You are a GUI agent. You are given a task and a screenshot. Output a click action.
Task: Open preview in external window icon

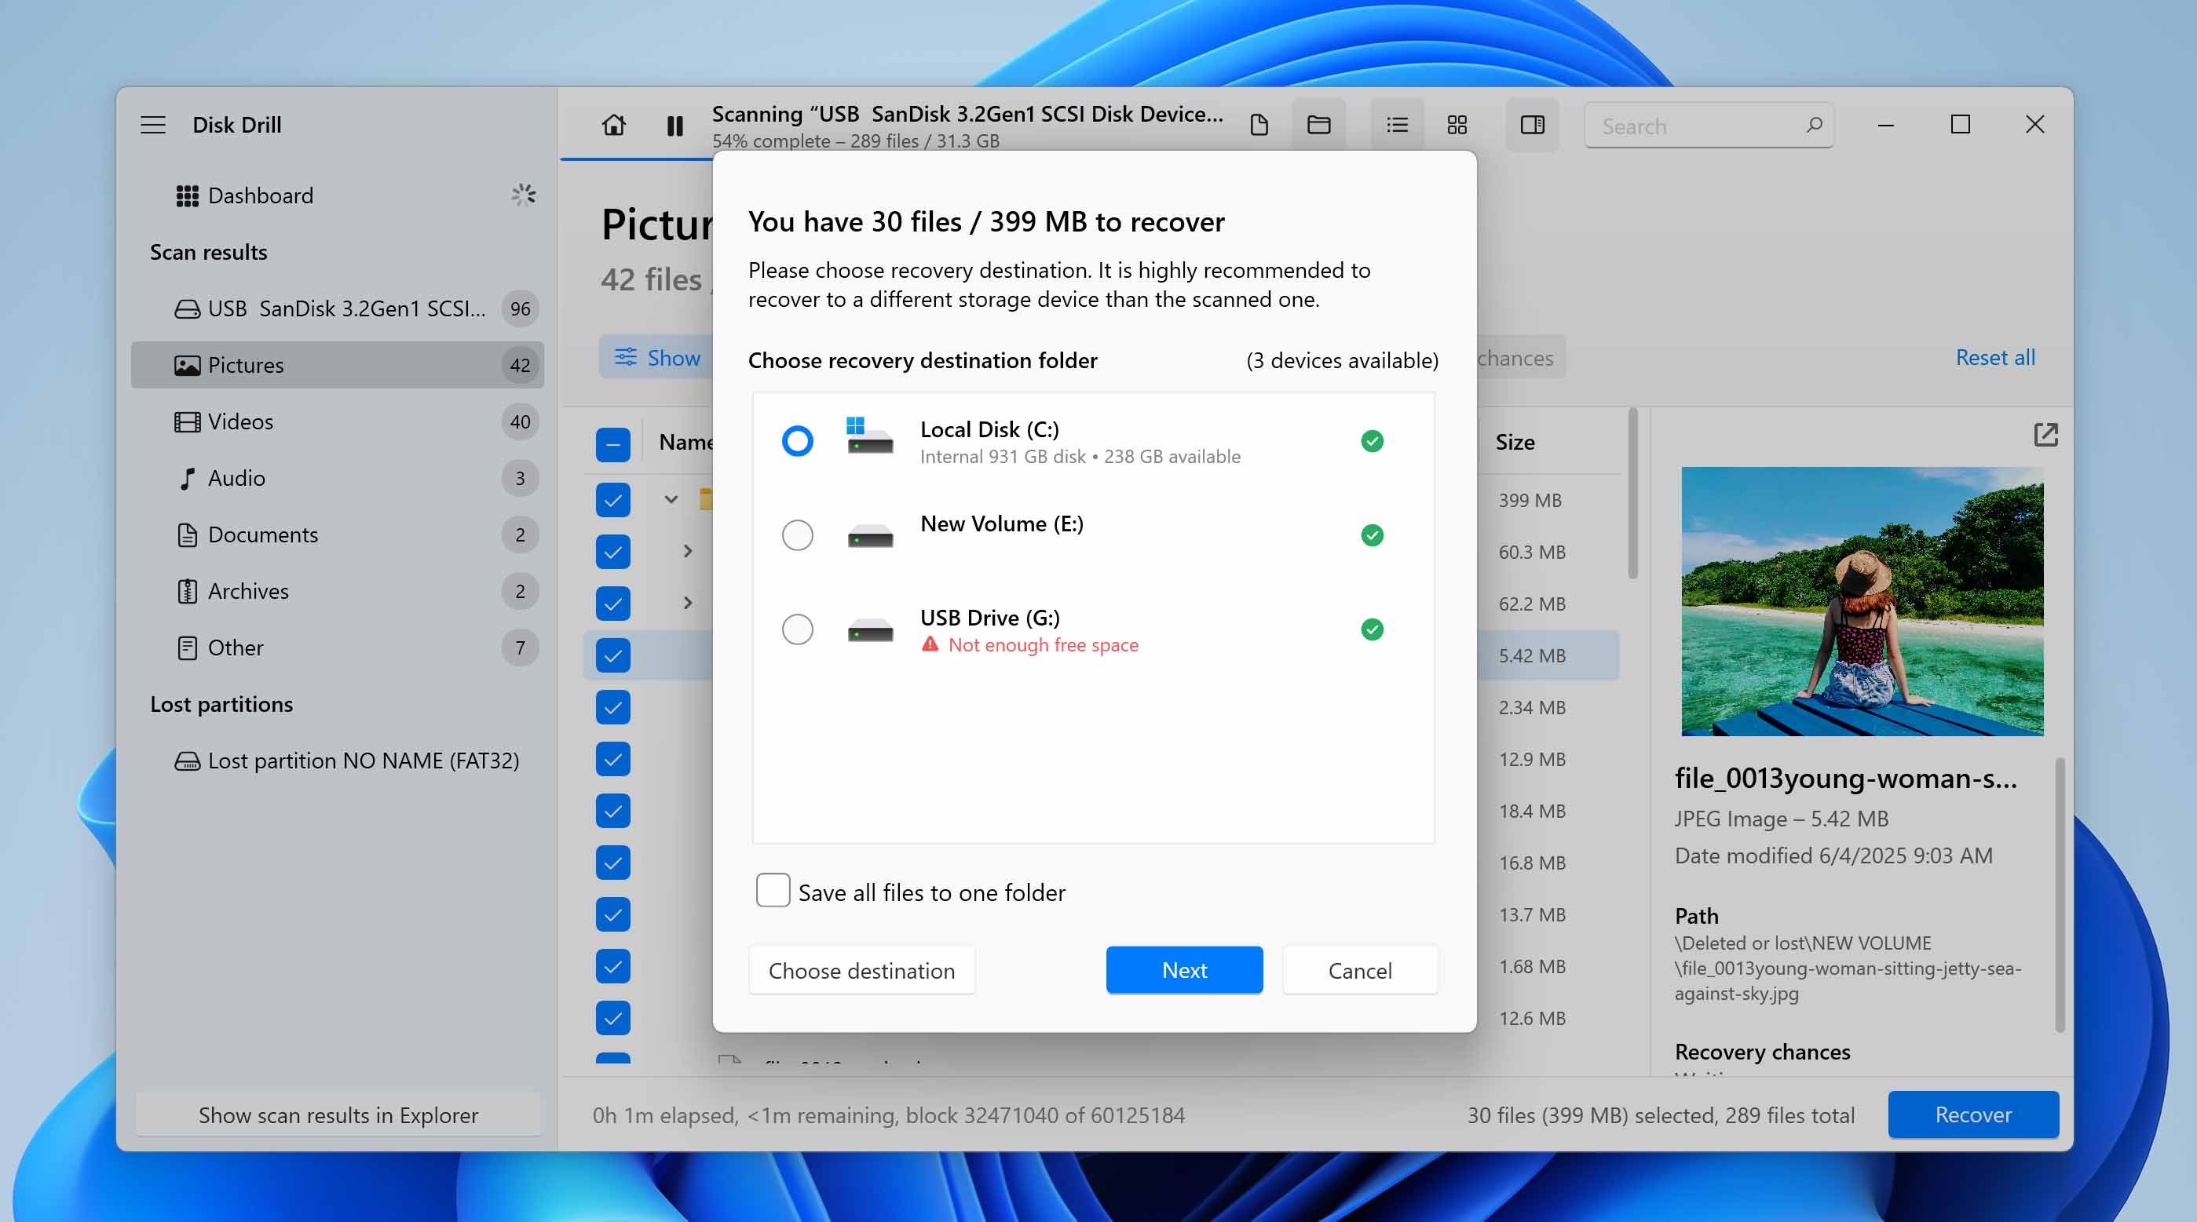(x=2045, y=435)
